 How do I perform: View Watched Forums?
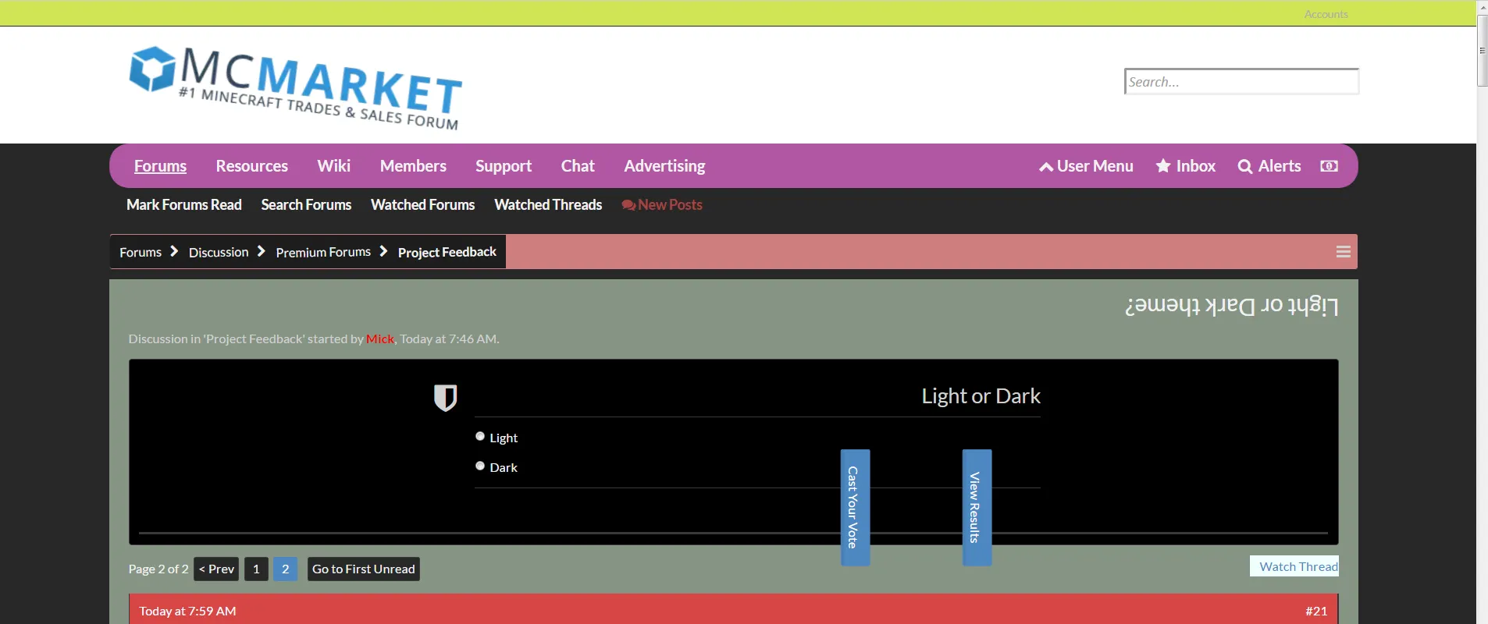[422, 204]
